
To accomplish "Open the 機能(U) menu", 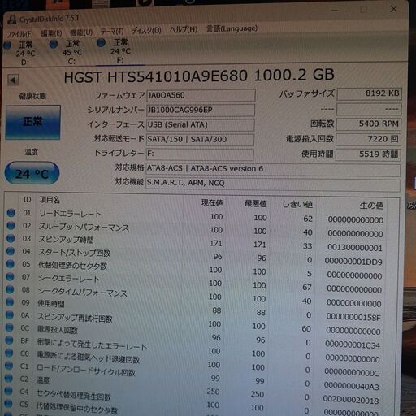I will pyautogui.click(x=81, y=32).
